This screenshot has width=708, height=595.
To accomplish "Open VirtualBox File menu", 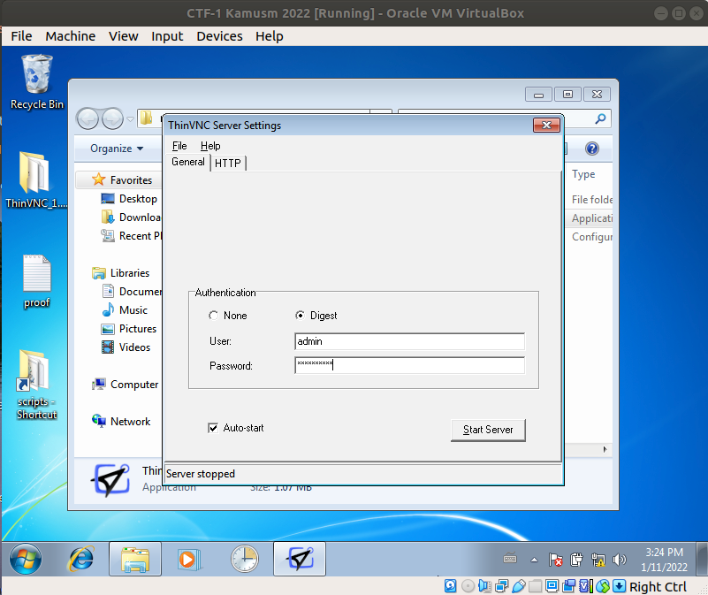I will point(21,36).
